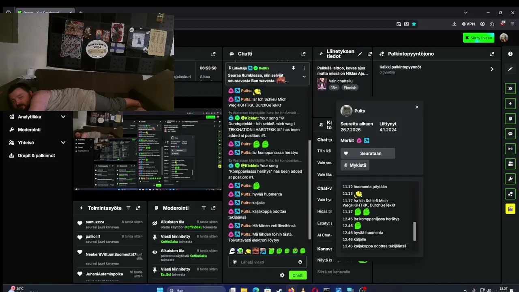The width and height of the screenshot is (519, 292).
Task: Toggle the chat bubble panel icon in sidebar
Action: 510,133
